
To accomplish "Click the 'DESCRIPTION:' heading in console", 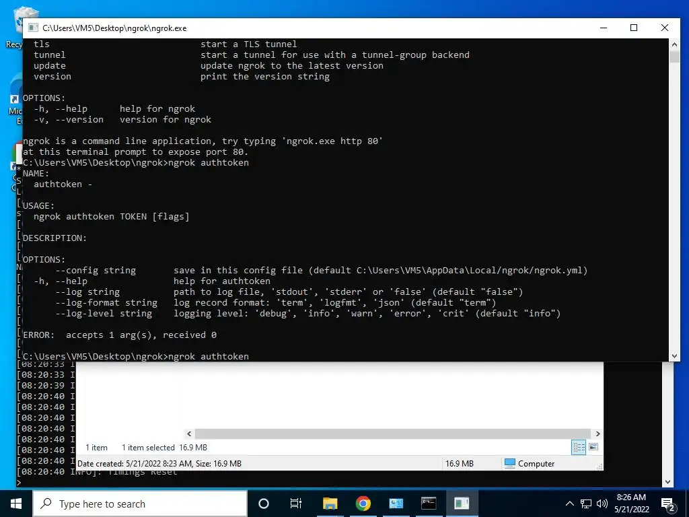I will pos(55,238).
